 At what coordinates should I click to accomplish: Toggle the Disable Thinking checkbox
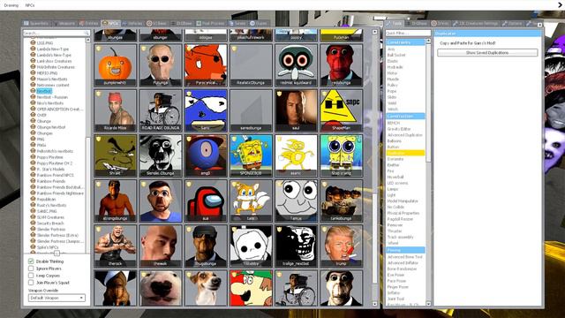point(31,261)
